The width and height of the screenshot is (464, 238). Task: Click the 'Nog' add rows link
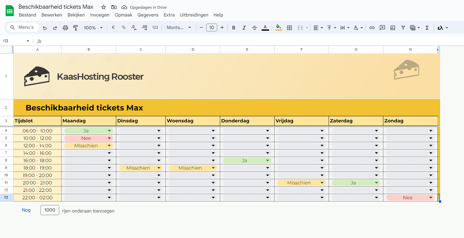(26, 210)
